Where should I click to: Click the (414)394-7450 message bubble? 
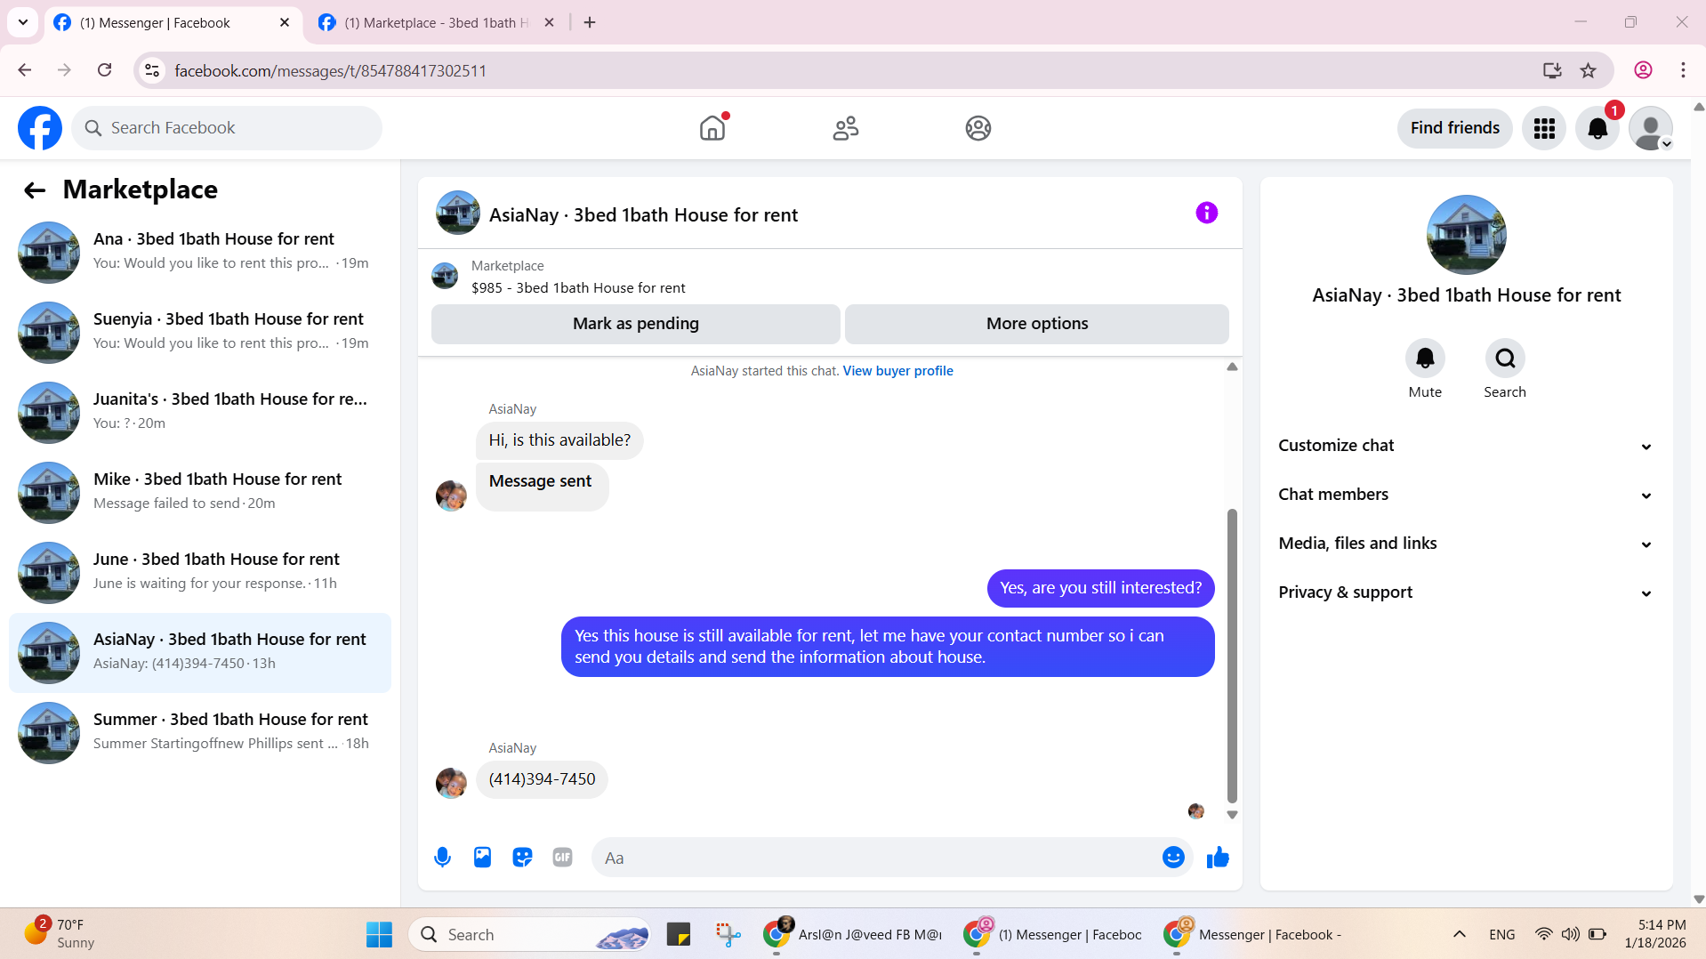point(542,779)
